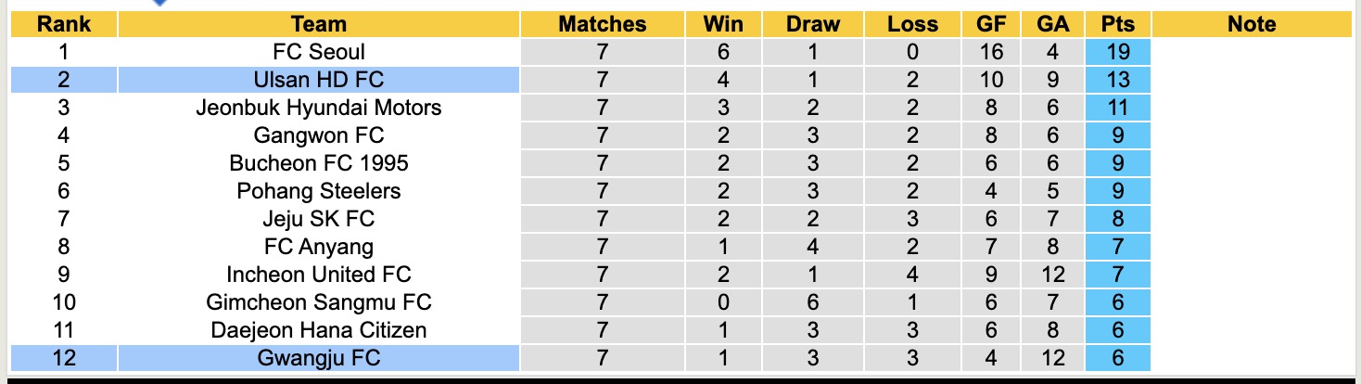Screen dimensions: 1361x384
Task: Select Daejeon Hana Citizen row
Action: (318, 330)
